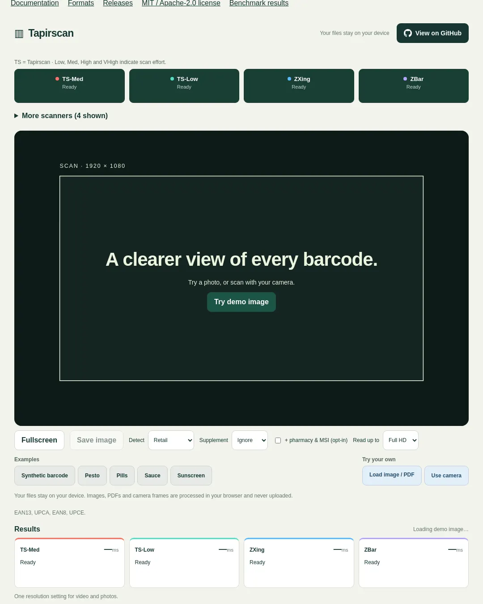Load the Sauce example
The image size is (483, 604).
[x=153, y=476]
